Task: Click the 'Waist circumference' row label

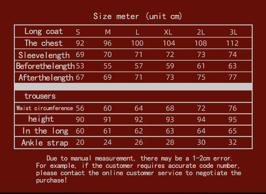Action: tap(45, 108)
